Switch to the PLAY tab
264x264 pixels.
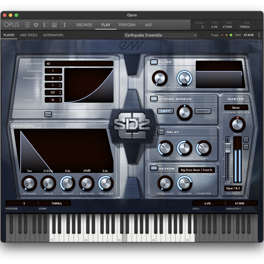(106, 25)
